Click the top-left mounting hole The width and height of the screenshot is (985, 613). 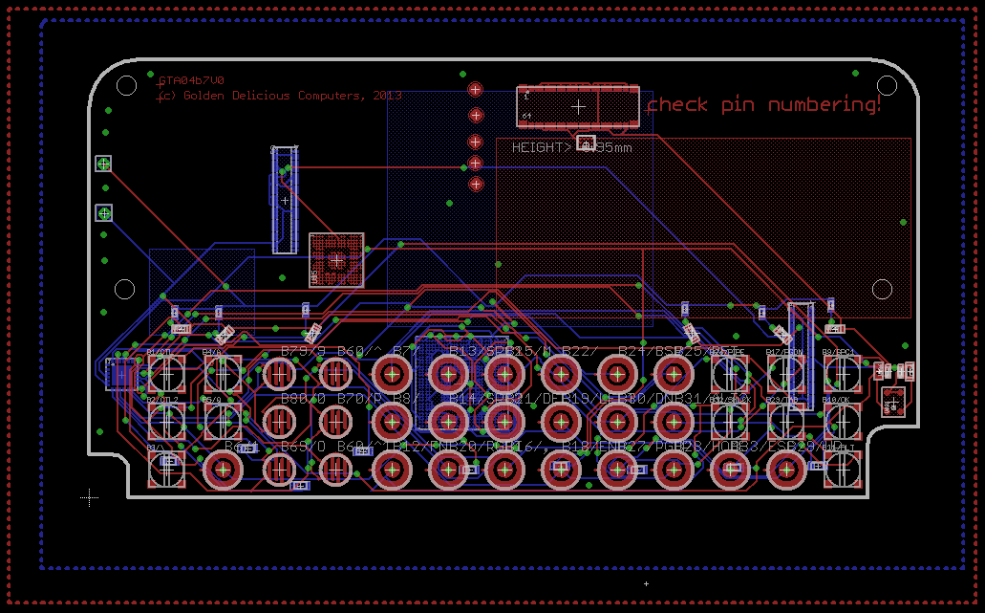(x=126, y=85)
